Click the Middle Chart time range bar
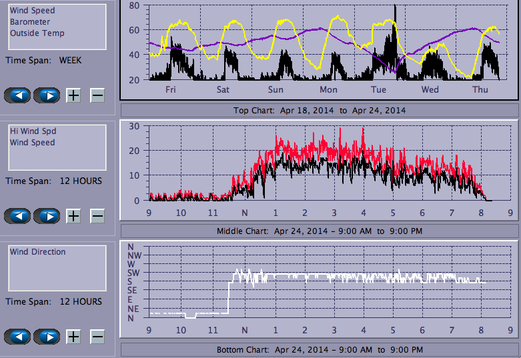 (x=319, y=231)
